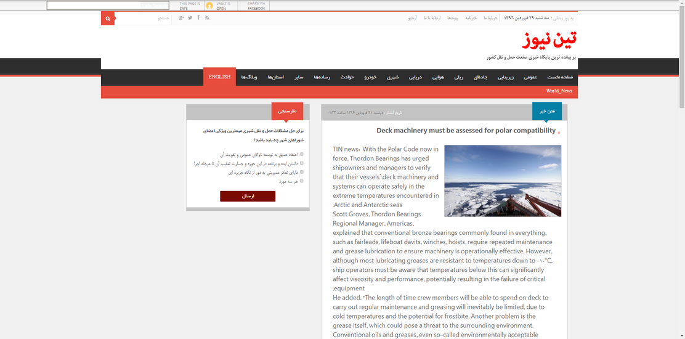Open the Google Plus icon in header
Screen dimensions: 685x339
point(181,17)
